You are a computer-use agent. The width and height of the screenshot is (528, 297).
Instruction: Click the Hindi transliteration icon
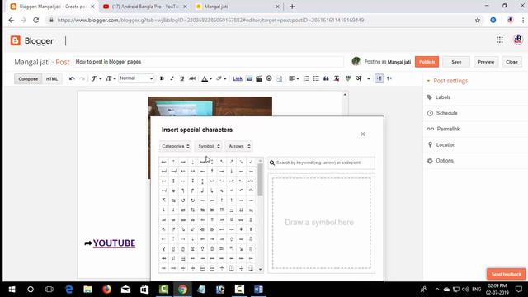[359, 78]
